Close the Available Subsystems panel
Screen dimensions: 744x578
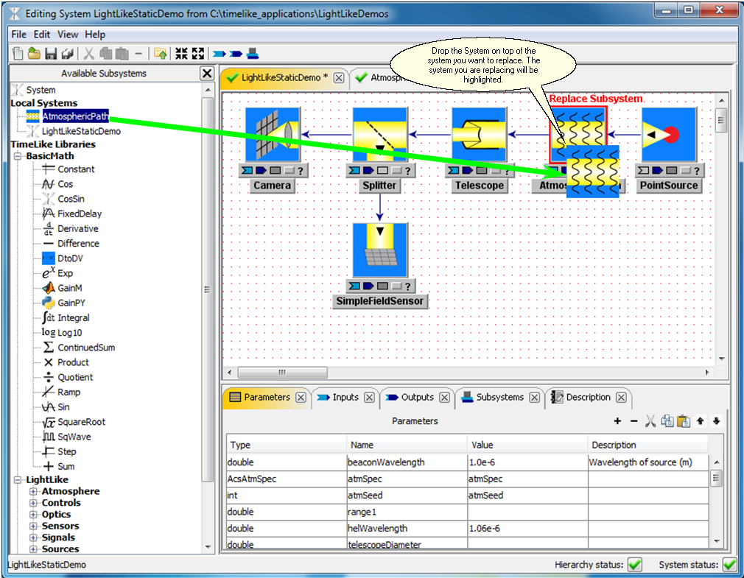[x=207, y=73]
